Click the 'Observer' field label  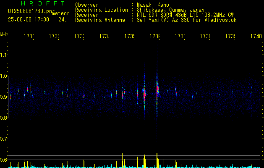(87, 5)
